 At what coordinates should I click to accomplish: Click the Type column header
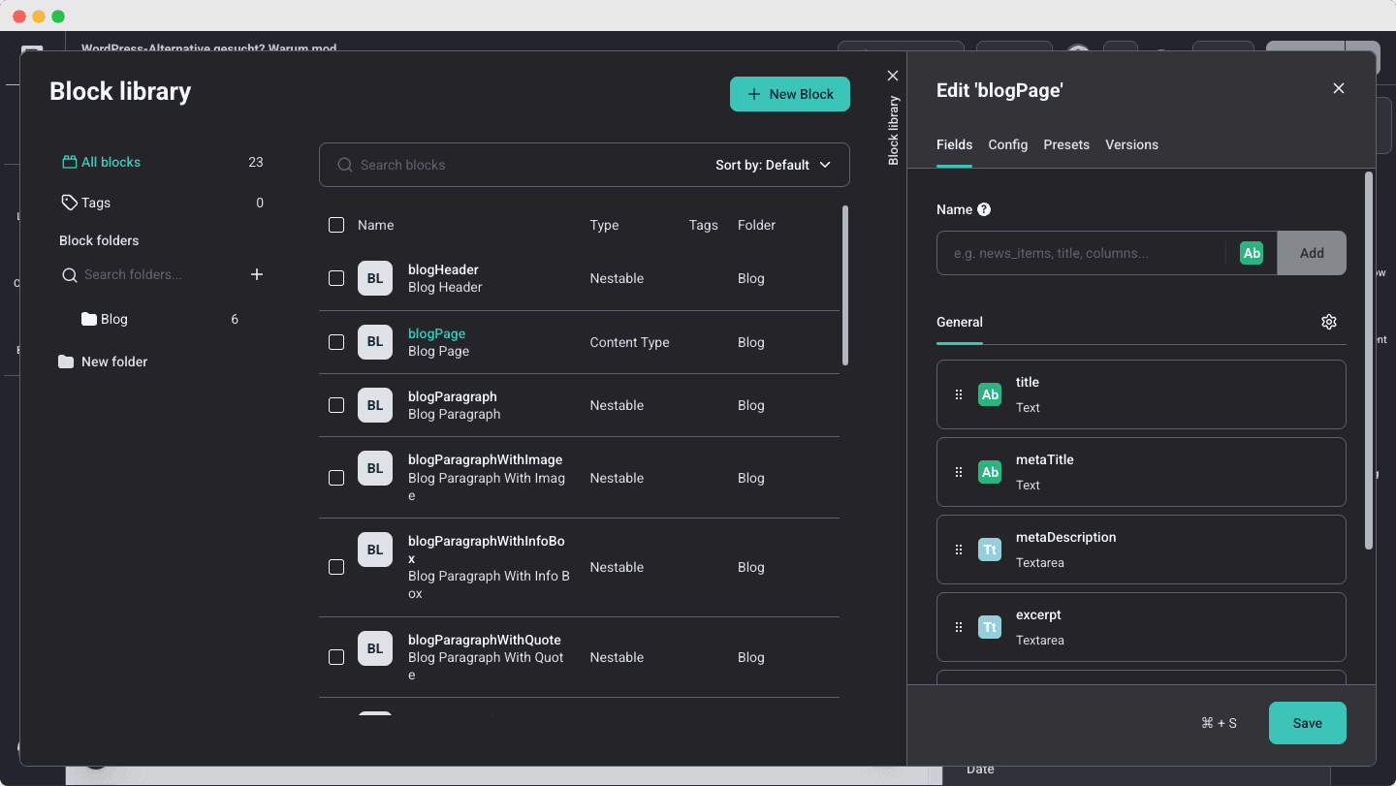(604, 225)
